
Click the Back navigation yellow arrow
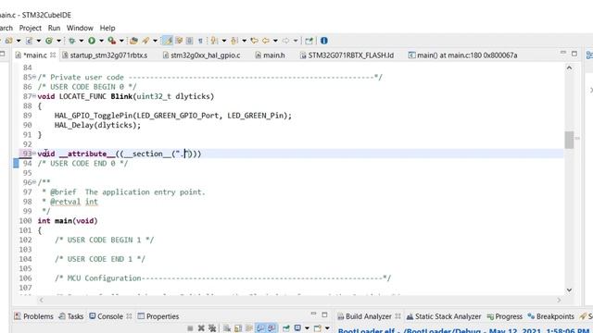[x=266, y=41]
